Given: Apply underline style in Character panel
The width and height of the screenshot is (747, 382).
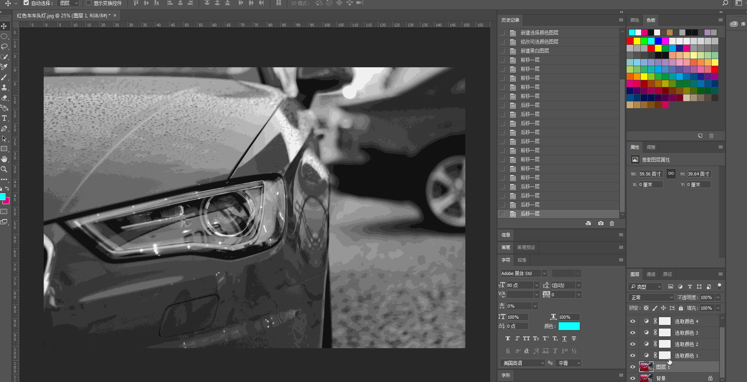Looking at the screenshot, I should coord(564,339).
